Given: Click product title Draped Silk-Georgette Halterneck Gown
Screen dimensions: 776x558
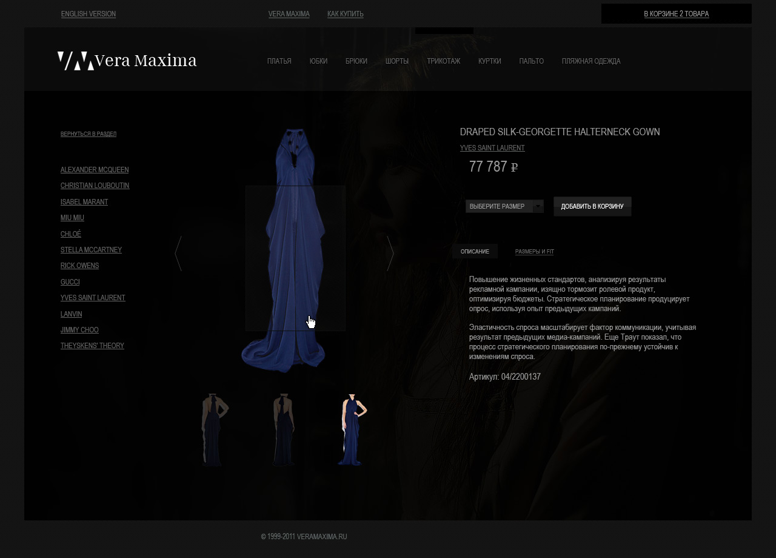Looking at the screenshot, I should click(560, 132).
